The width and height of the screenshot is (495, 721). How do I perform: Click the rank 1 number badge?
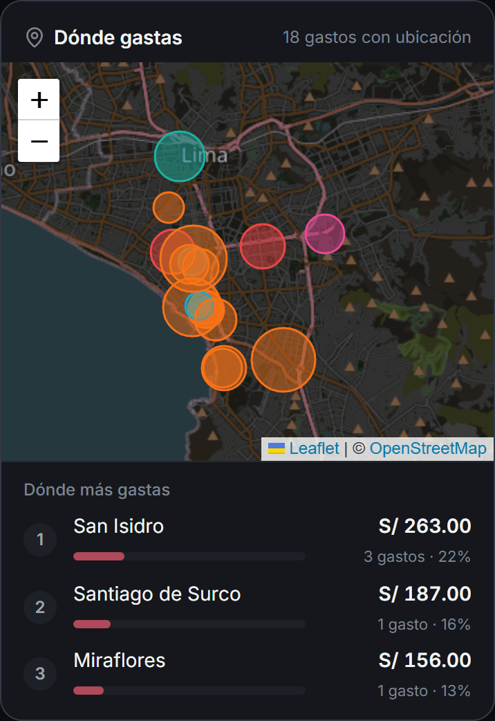pyautogui.click(x=41, y=540)
